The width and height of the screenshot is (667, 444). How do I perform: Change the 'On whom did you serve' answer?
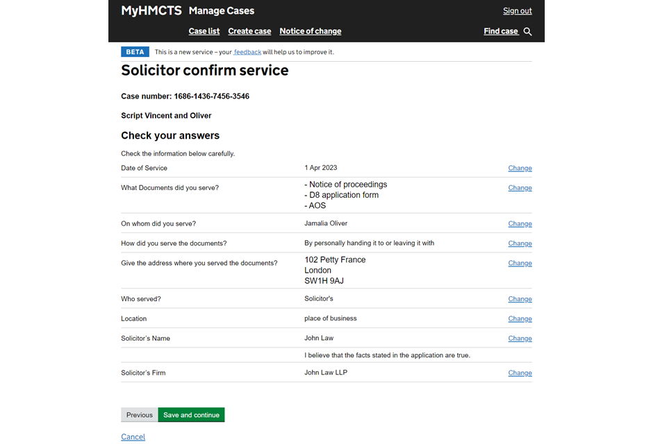520,224
